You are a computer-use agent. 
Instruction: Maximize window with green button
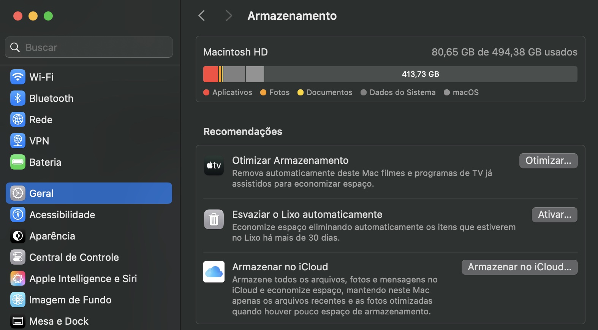pos(48,16)
